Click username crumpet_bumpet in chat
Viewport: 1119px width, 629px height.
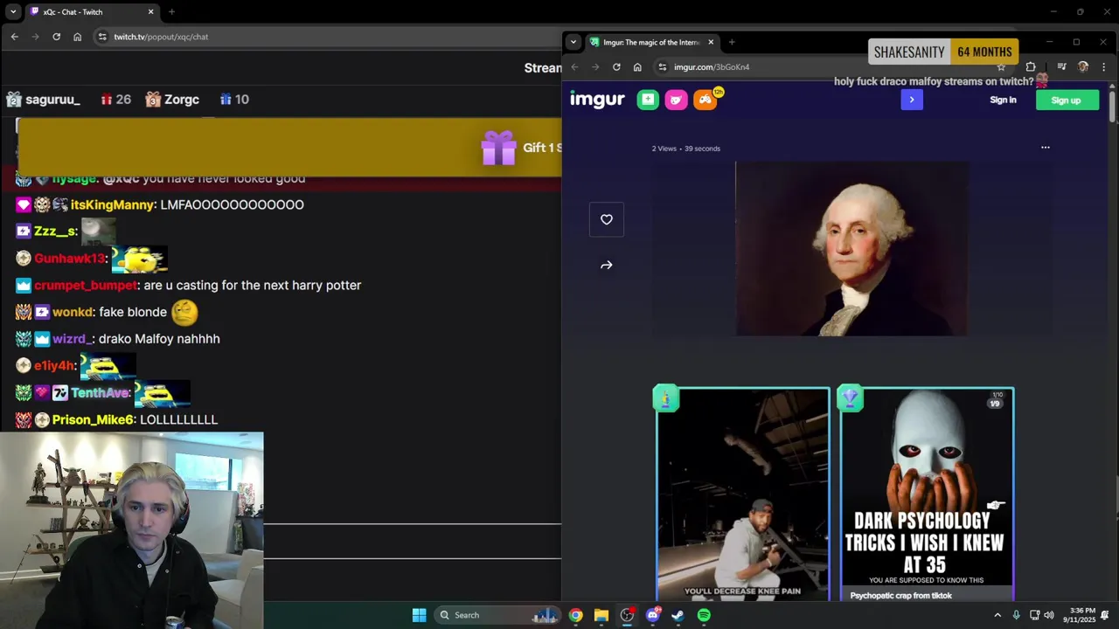click(x=86, y=285)
